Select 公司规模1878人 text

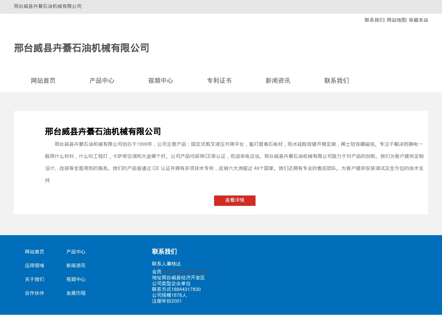169,295
